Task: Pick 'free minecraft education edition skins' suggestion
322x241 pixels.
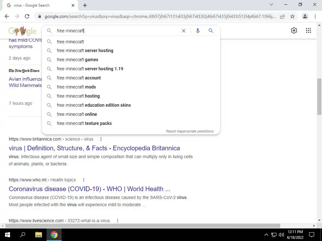Action: 131,105
